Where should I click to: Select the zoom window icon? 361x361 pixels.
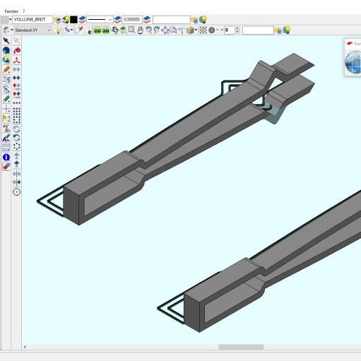pos(131,30)
